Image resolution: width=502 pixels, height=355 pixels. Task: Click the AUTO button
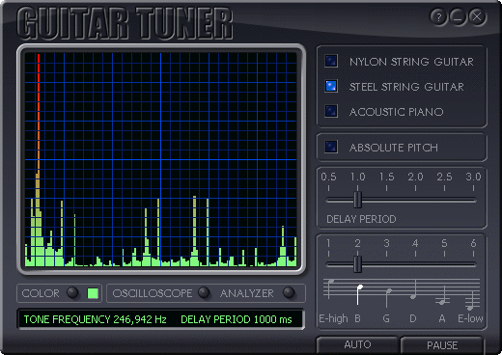tap(357, 344)
